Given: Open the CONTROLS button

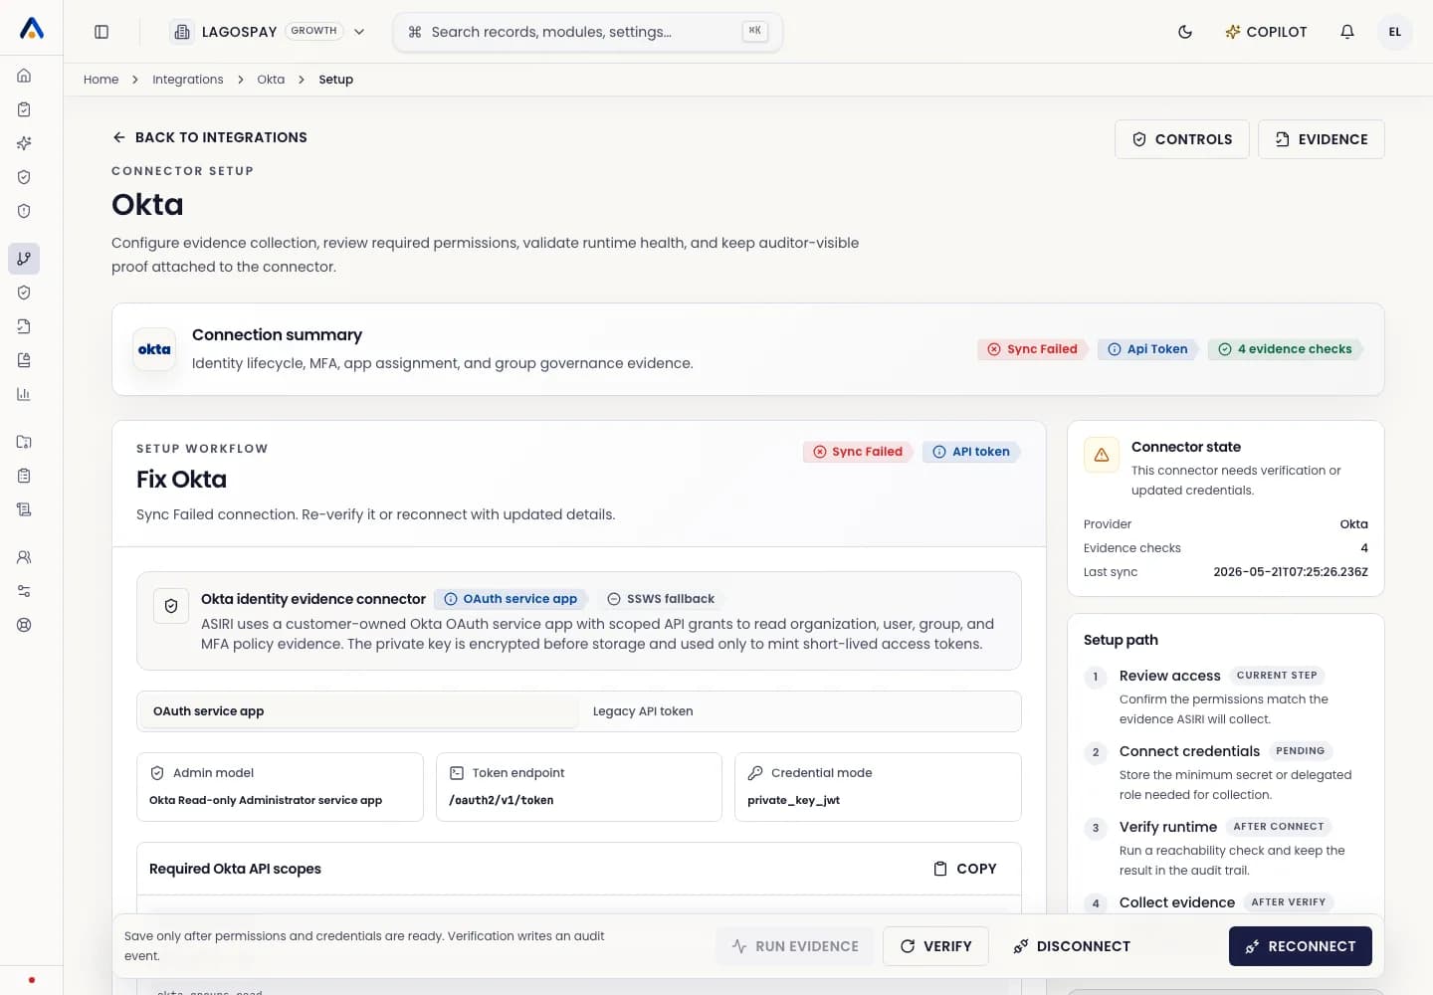Looking at the screenshot, I should tap(1182, 139).
